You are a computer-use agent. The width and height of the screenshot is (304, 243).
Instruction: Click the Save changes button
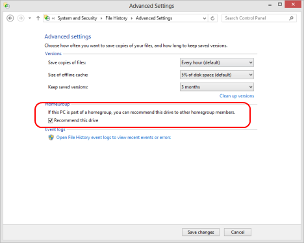click(201, 232)
